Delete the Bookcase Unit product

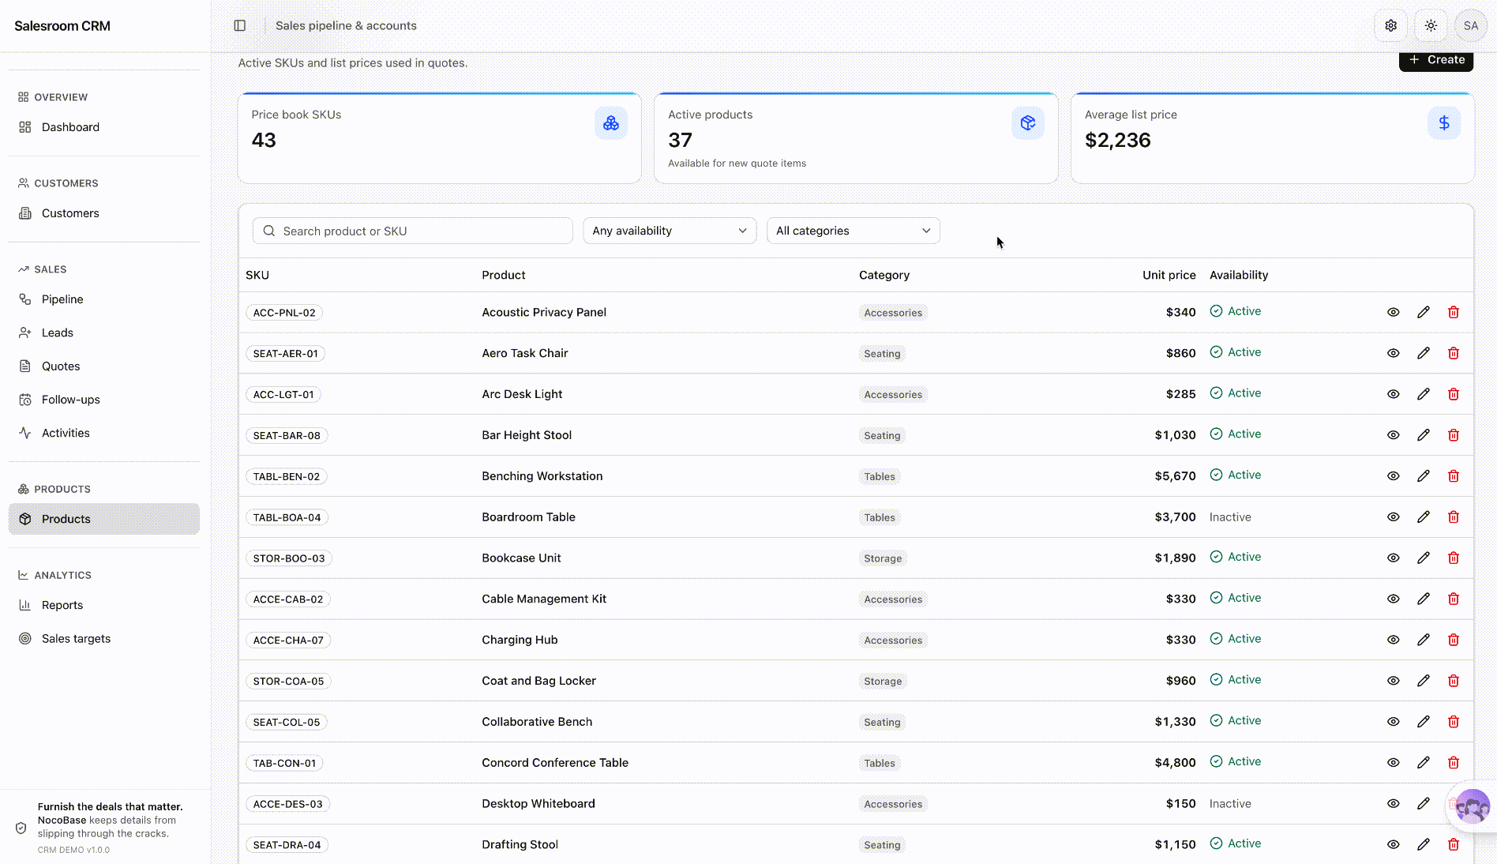1454,558
